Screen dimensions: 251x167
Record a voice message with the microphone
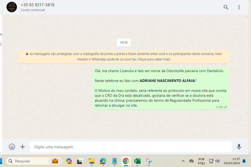pos(239,147)
